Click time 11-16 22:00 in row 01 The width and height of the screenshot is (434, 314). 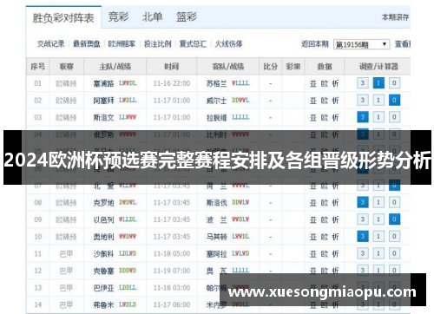click(x=172, y=83)
